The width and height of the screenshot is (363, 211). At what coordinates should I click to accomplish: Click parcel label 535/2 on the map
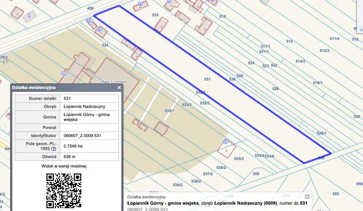[239, 159]
